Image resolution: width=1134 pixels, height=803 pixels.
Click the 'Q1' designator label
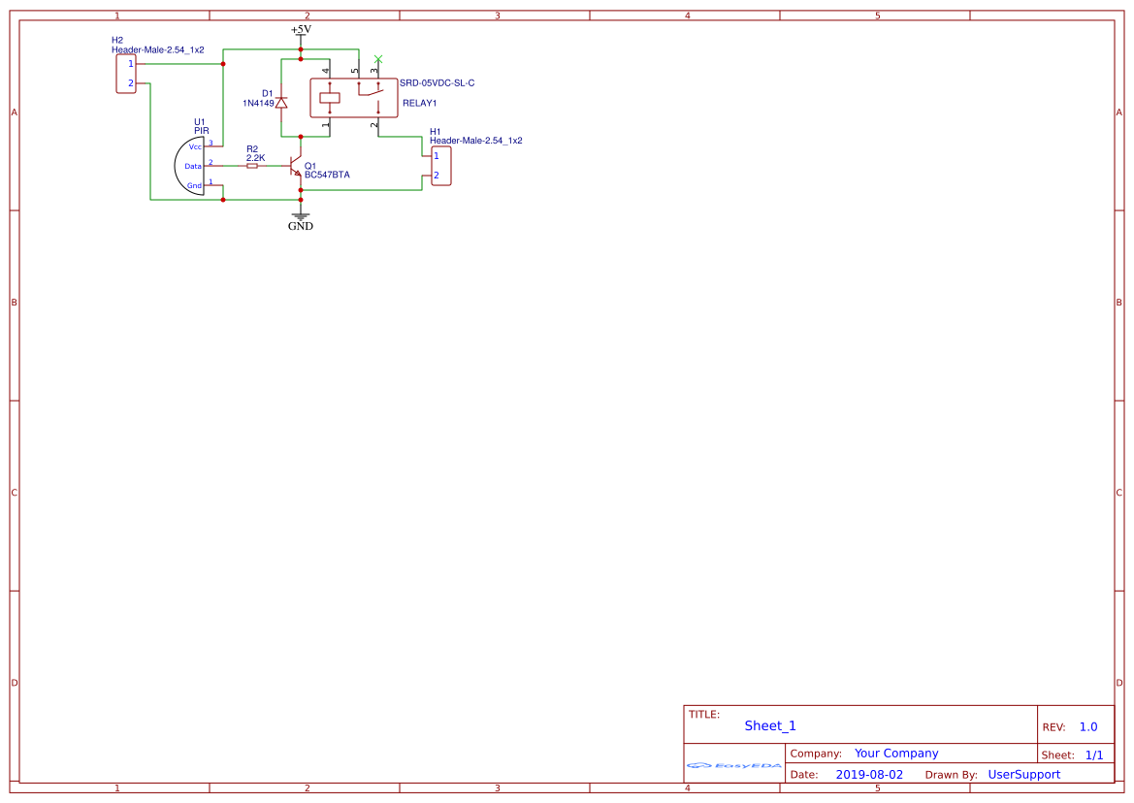[x=310, y=166]
